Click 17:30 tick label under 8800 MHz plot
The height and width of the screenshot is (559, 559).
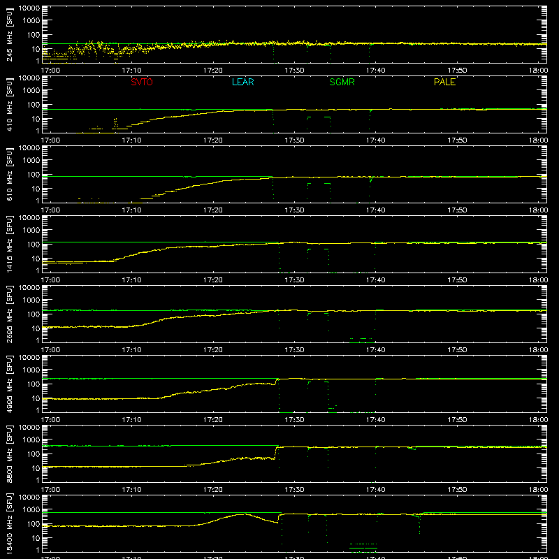pos(294,490)
